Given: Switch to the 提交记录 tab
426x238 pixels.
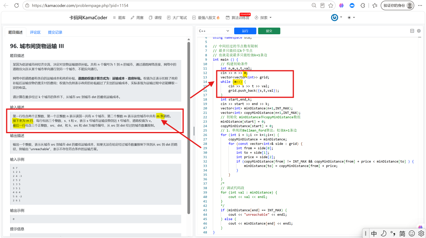Looking at the screenshot, I should tap(55, 32).
